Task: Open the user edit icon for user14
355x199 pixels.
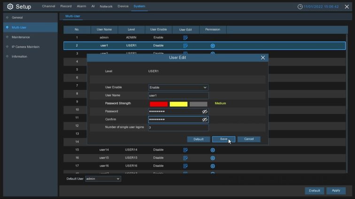Action: coord(185,150)
